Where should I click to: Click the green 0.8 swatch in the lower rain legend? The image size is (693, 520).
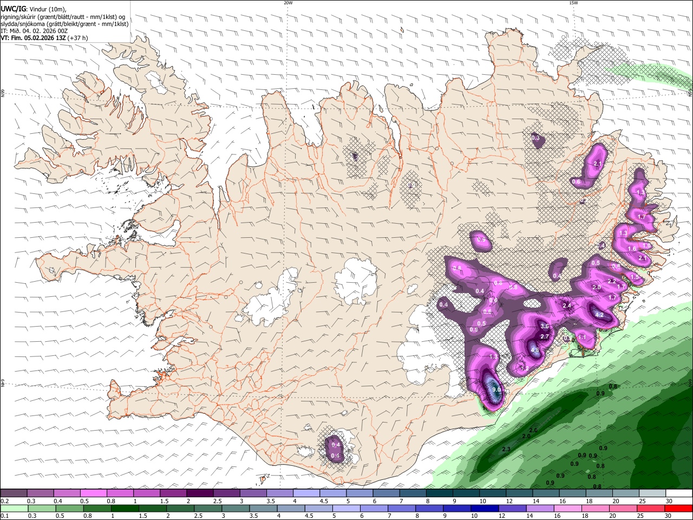coord(97,509)
